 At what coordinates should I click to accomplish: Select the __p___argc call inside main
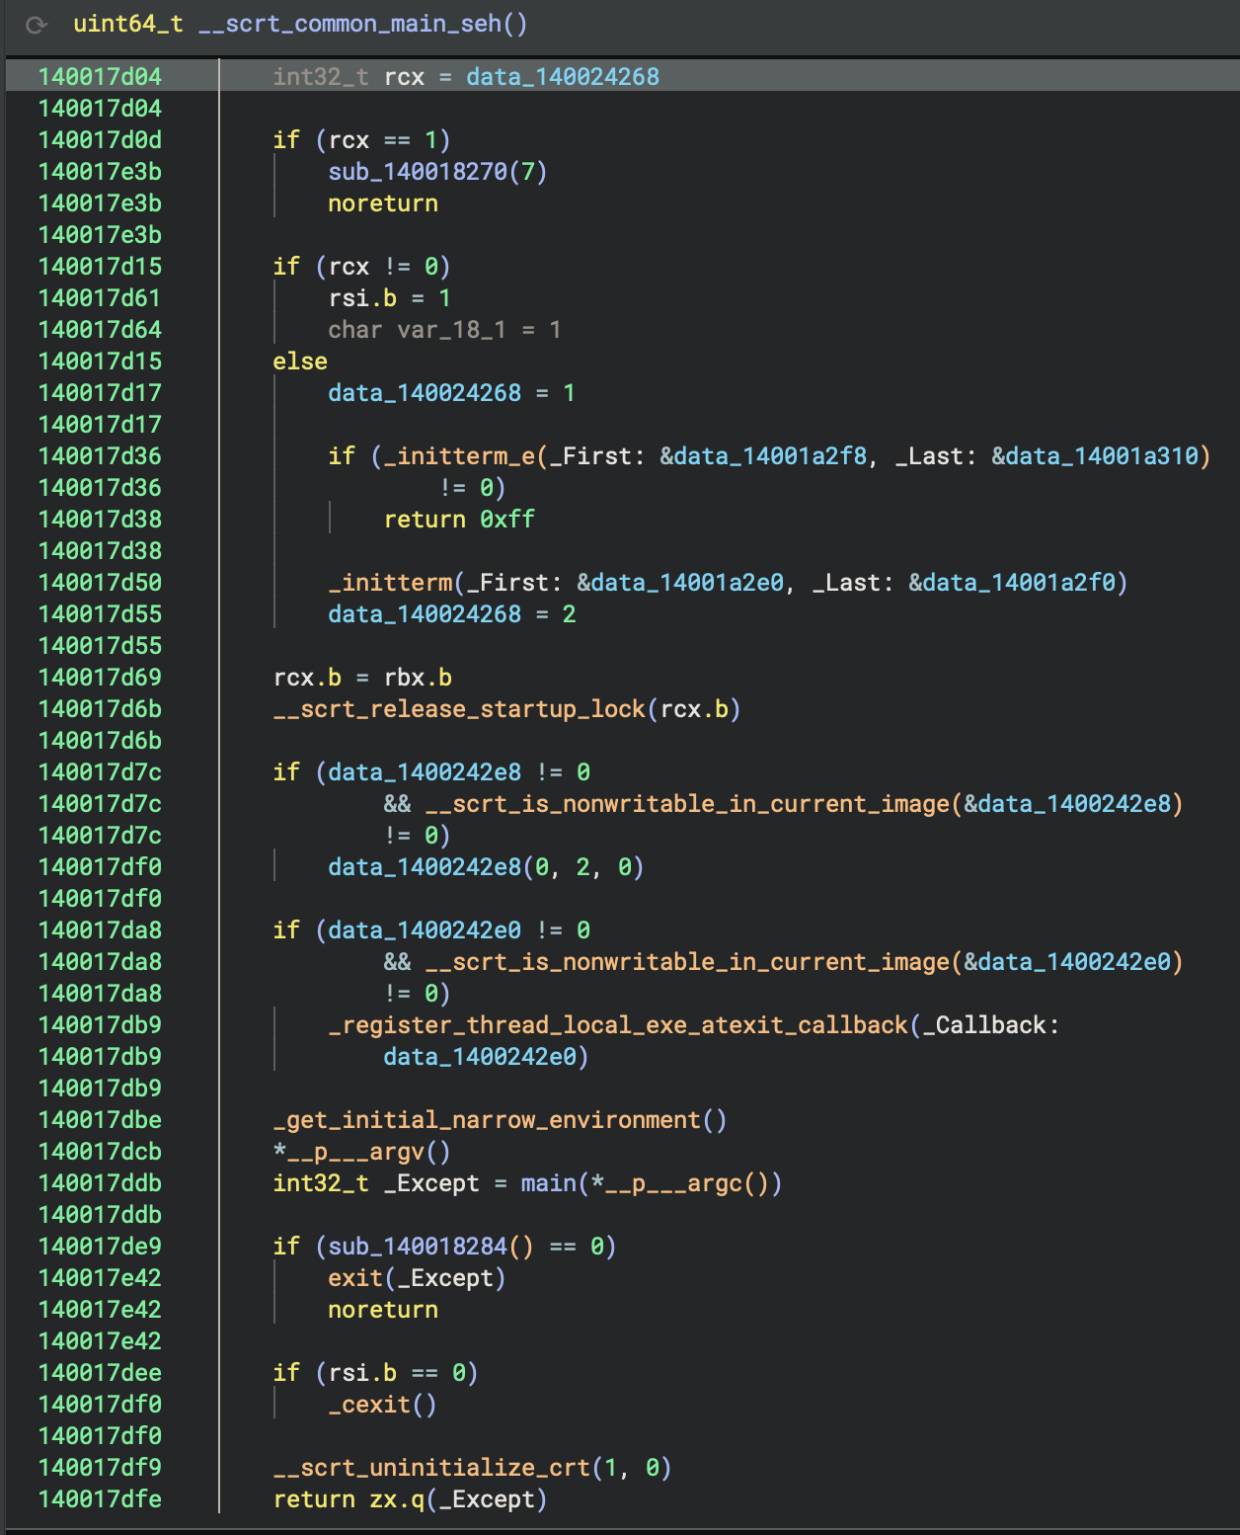pyautogui.click(x=673, y=1183)
